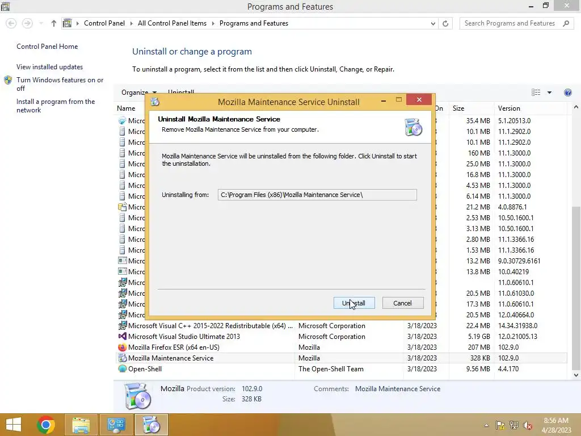Open the change view icon
The width and height of the screenshot is (581, 436).
point(536,93)
